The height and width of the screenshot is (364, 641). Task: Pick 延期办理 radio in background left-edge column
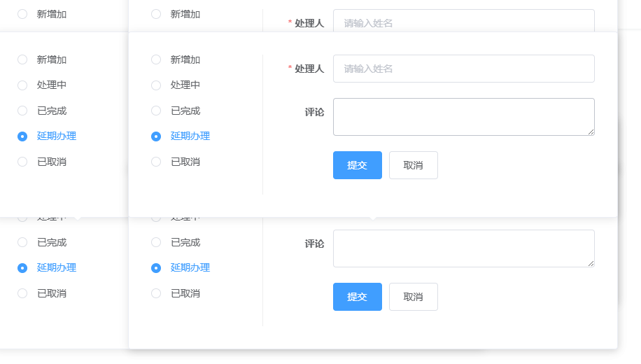coord(22,268)
